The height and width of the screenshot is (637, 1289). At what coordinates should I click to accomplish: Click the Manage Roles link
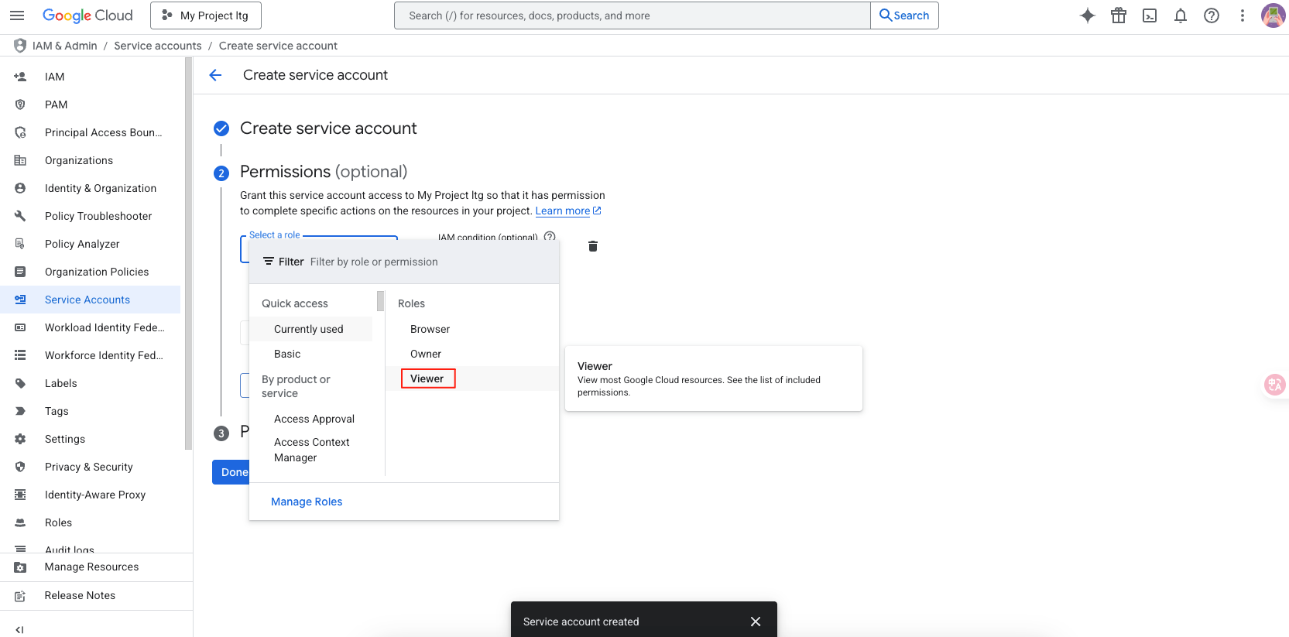(307, 502)
